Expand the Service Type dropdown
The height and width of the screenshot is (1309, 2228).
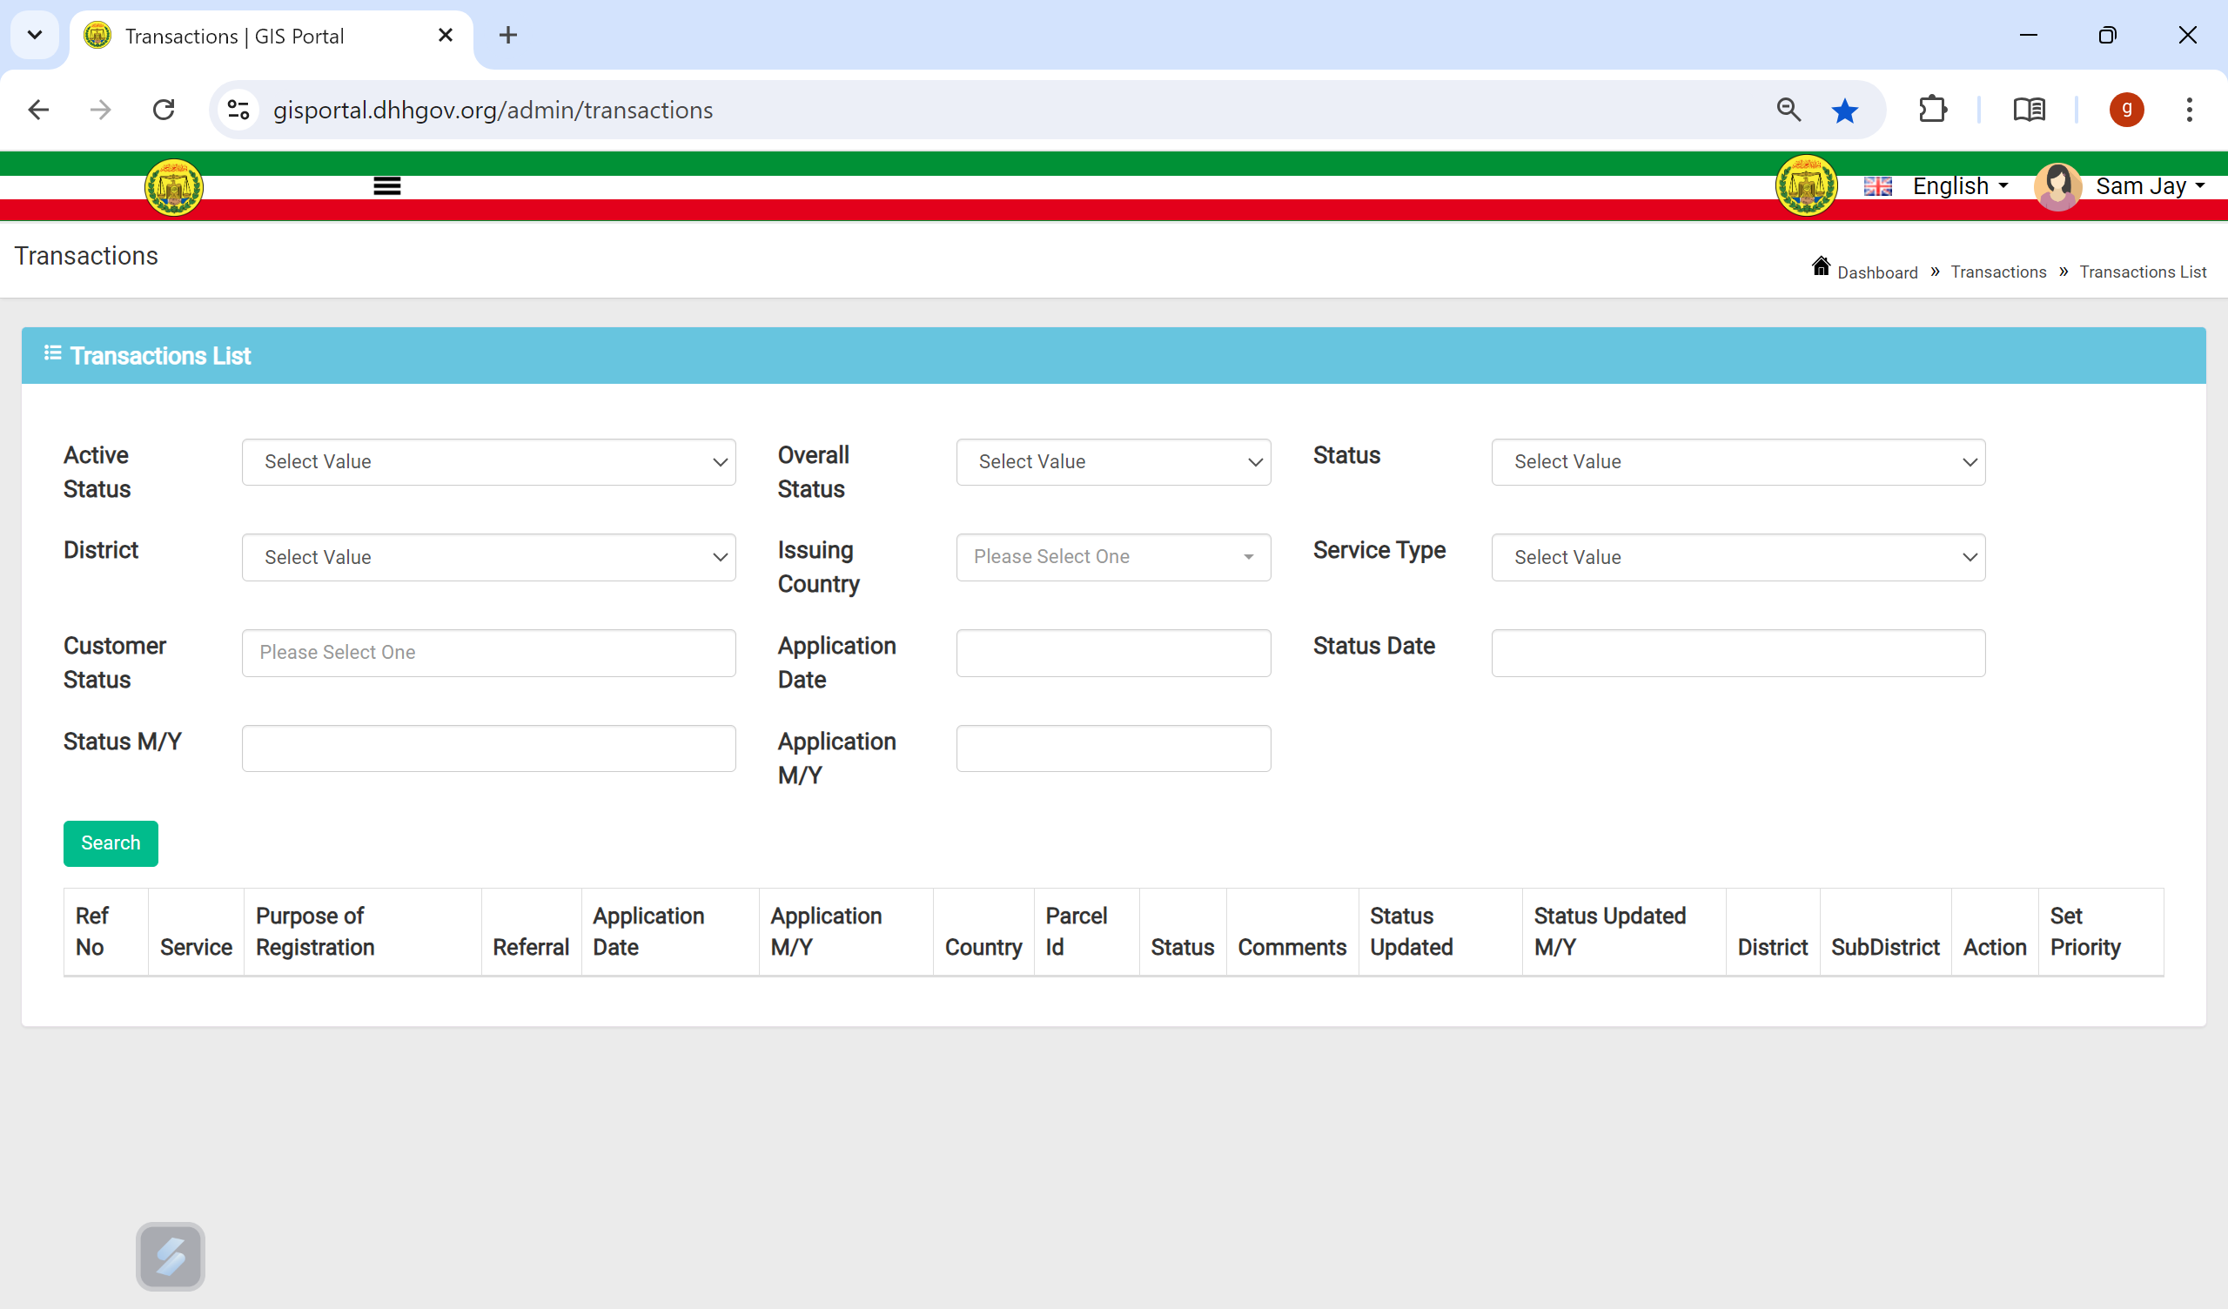point(1738,557)
